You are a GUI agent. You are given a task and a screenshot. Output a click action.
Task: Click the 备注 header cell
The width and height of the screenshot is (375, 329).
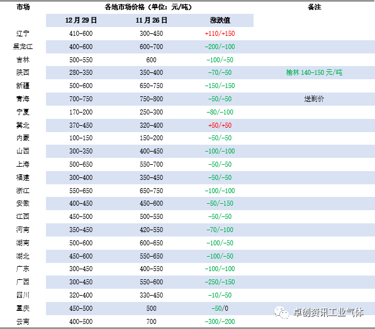[314, 7]
